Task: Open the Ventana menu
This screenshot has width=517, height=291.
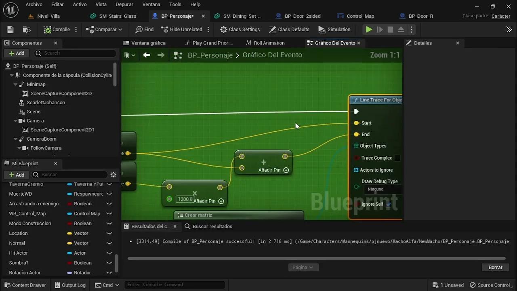Action: coord(151,4)
